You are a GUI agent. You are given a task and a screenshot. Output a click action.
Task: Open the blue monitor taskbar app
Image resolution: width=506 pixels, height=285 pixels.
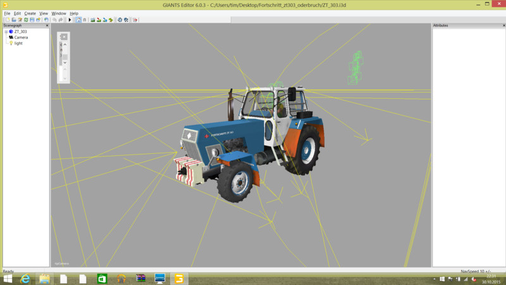(160, 279)
